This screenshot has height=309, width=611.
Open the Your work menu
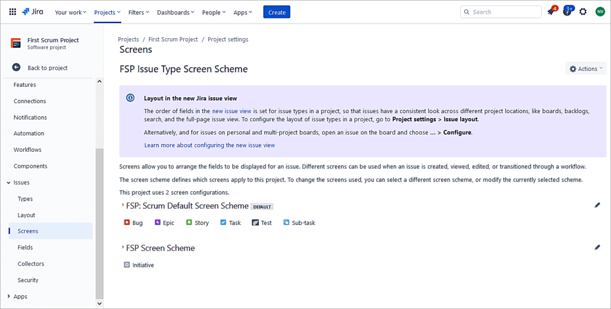click(x=70, y=13)
